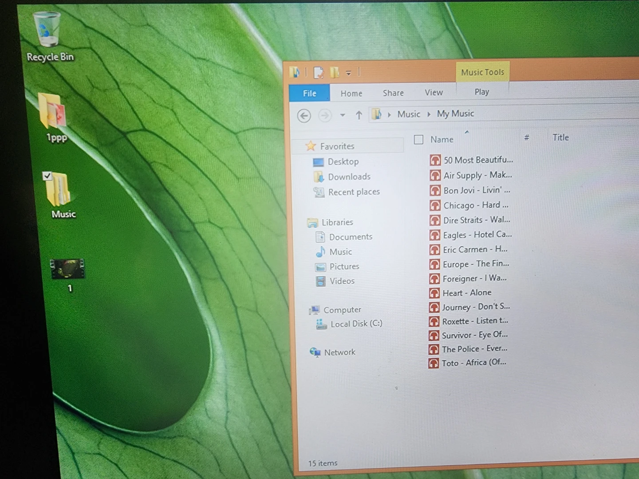Toggle the Music desktop folder checkbox
639x479 pixels.
click(47, 176)
